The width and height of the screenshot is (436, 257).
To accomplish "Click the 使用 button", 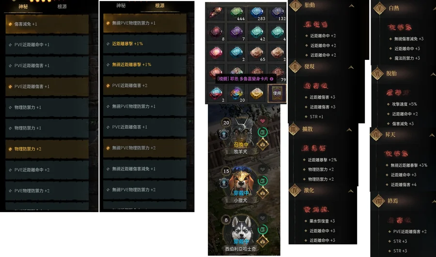I will (277, 93).
